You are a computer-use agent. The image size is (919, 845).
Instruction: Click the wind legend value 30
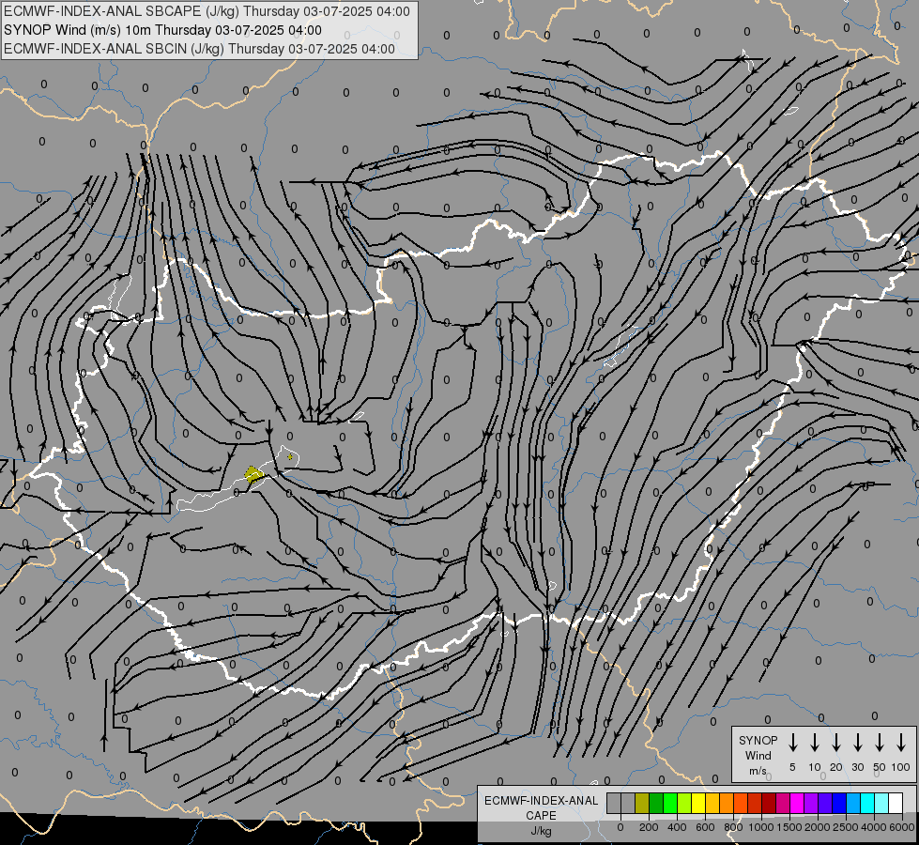click(857, 767)
